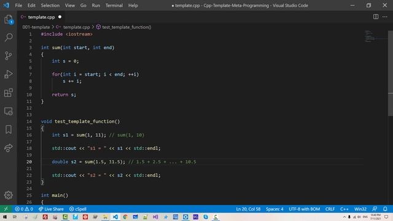Click the Visual Studio Code taskbar icon
Screen dimensions: 393x221
(x=115, y=217)
